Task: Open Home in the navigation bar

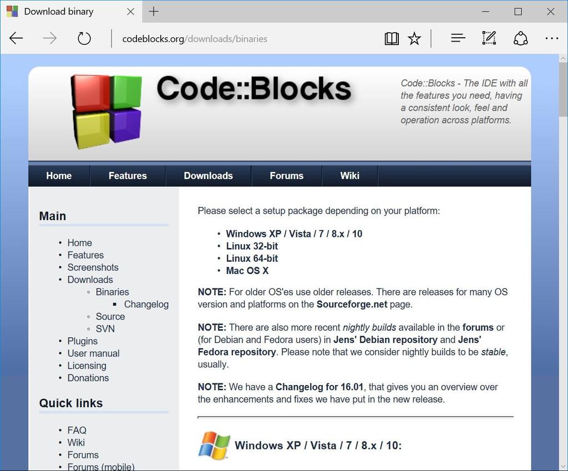Action: (x=59, y=176)
